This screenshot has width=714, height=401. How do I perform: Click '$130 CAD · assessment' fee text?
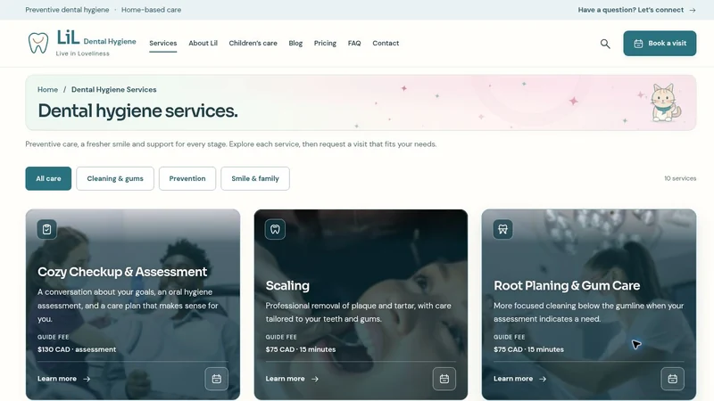click(77, 349)
